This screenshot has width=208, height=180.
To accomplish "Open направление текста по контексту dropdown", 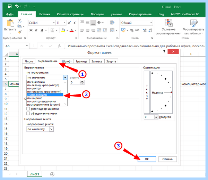I will pyautogui.click(x=51, y=129).
